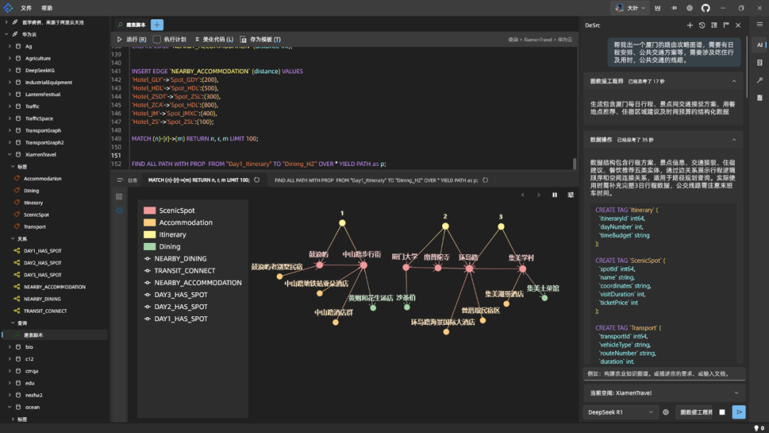The height and width of the screenshot is (433, 769).
Task: Click 美化代码 (L) to format code
Action: 214,39
